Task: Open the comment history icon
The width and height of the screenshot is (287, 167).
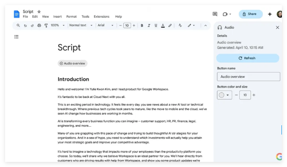Action: (215, 14)
